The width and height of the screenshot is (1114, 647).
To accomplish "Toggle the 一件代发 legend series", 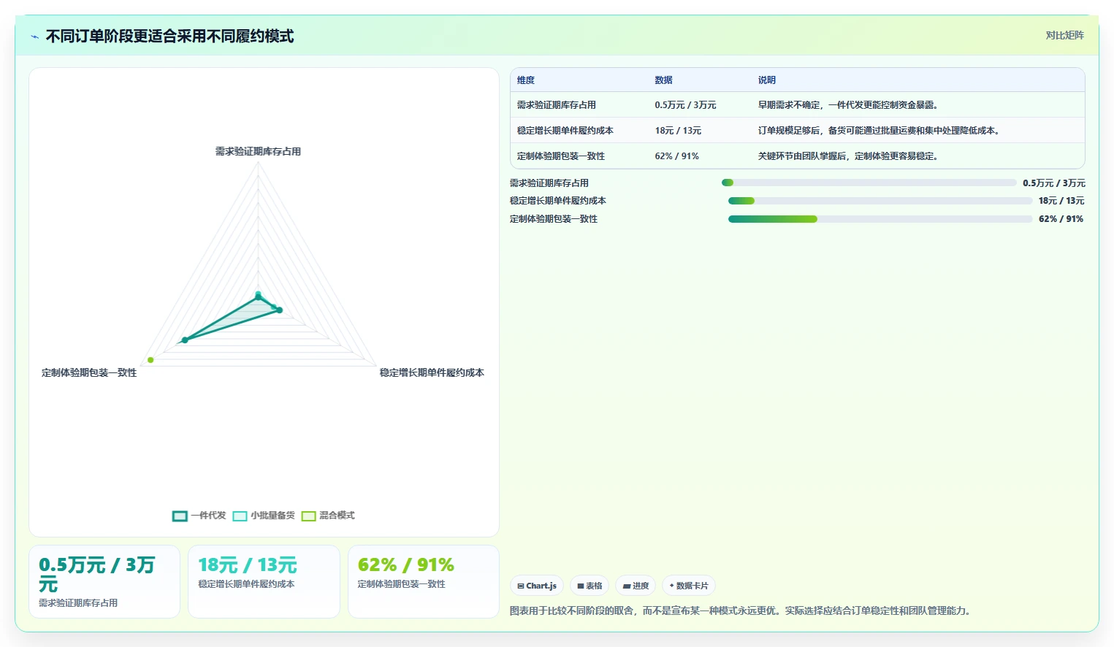I will click(199, 516).
